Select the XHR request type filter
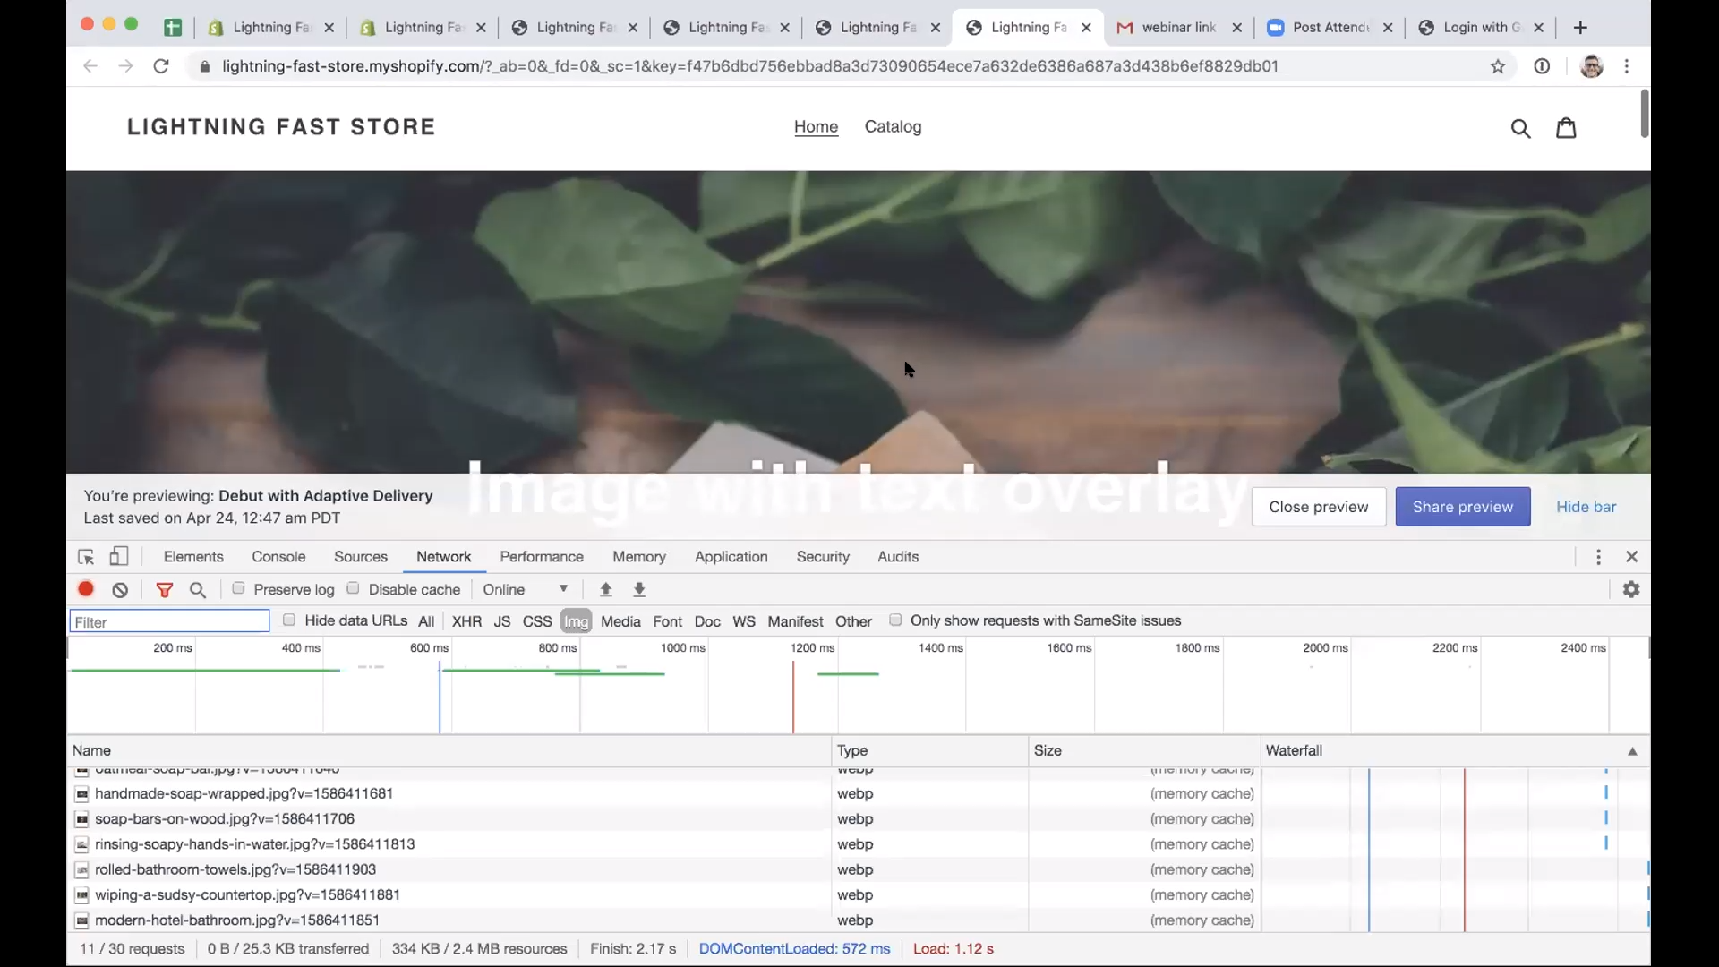Screen dimensions: 1719x967 coord(466,621)
